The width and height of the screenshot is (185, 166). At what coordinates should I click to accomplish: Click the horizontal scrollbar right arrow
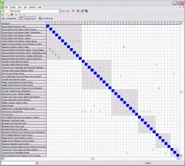178,158
